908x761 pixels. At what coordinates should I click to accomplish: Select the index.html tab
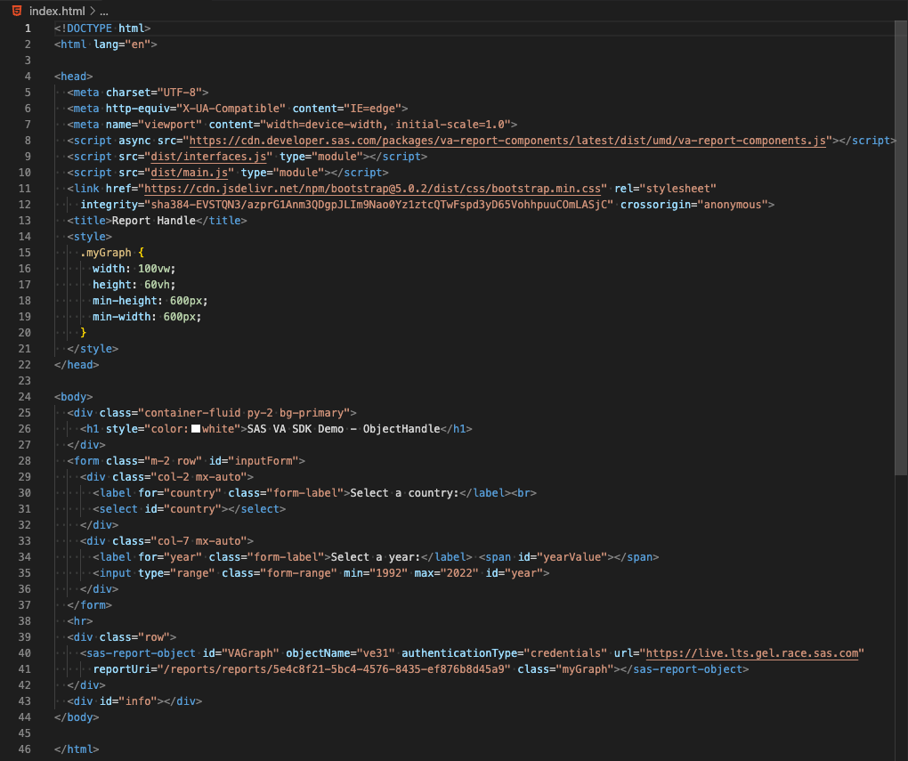pos(55,12)
